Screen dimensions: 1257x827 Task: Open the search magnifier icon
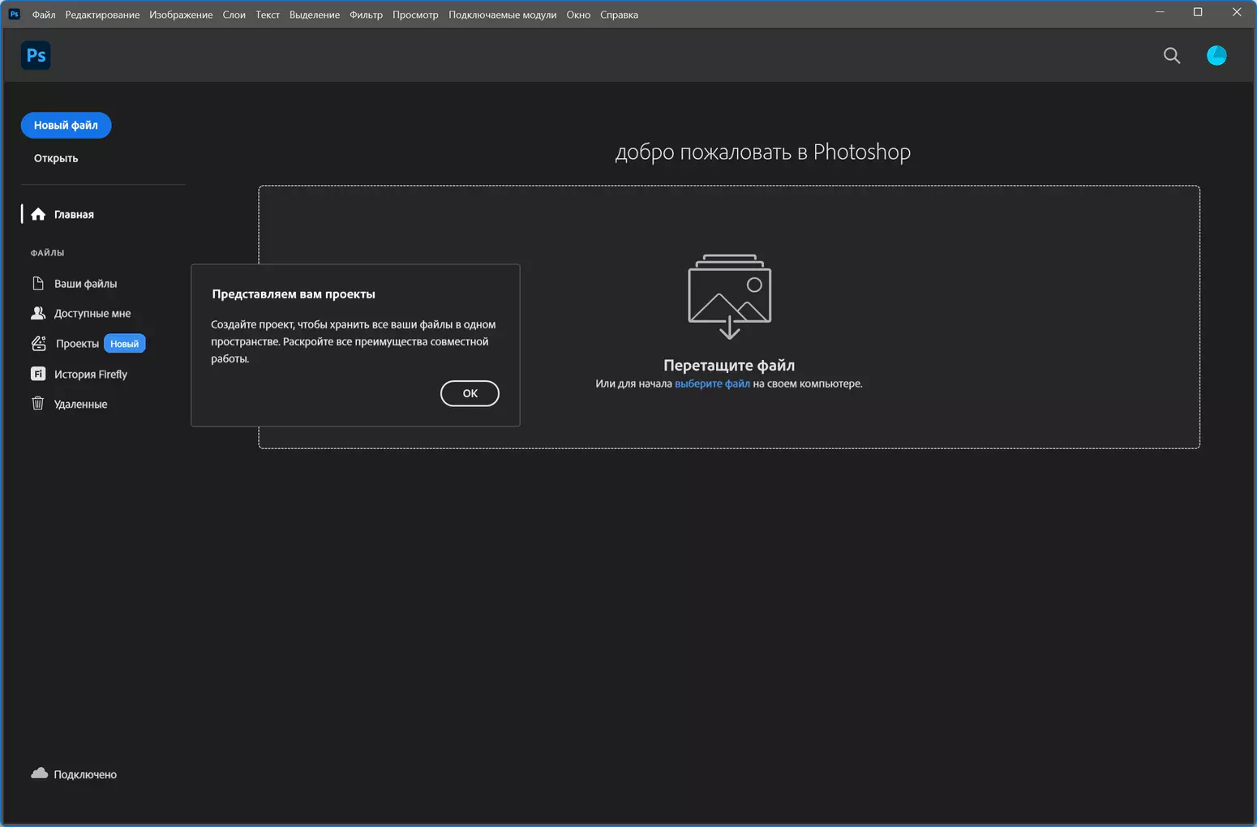point(1171,55)
